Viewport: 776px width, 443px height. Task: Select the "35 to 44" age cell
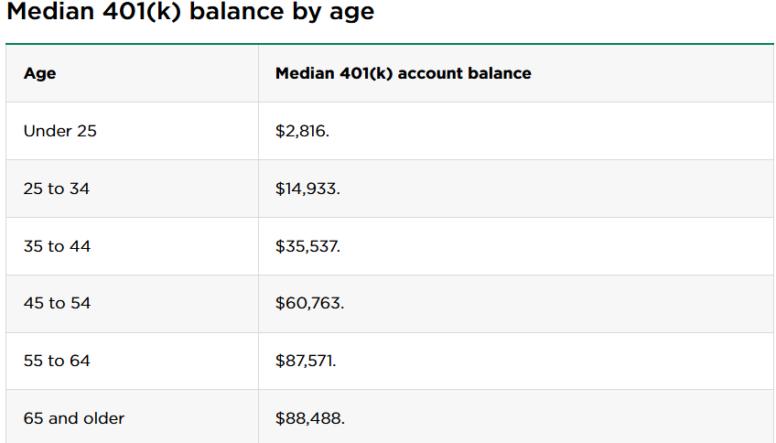[x=57, y=246]
